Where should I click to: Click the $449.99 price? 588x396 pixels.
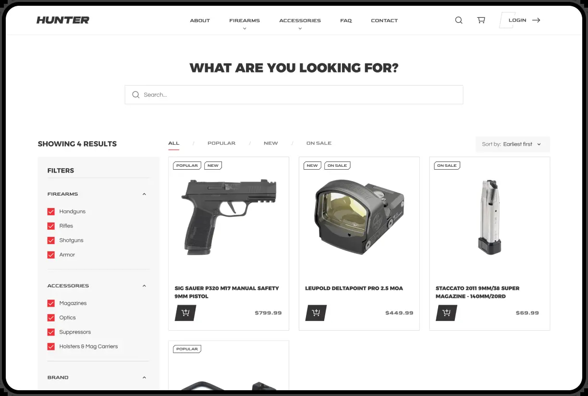pyautogui.click(x=399, y=313)
